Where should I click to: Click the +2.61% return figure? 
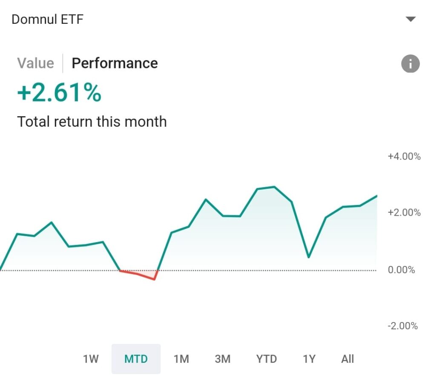tap(59, 93)
